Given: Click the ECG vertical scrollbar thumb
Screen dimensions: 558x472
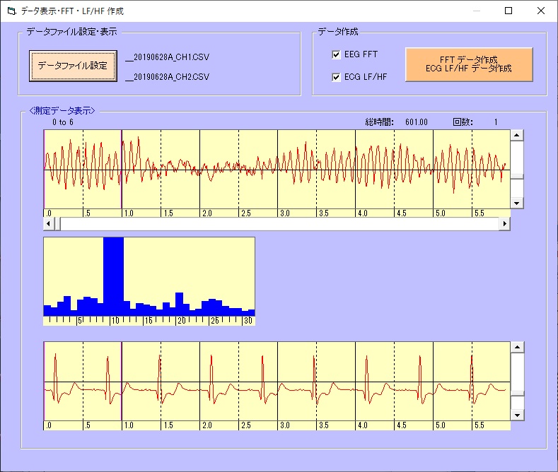Looking at the screenshot, I should [x=516, y=394].
